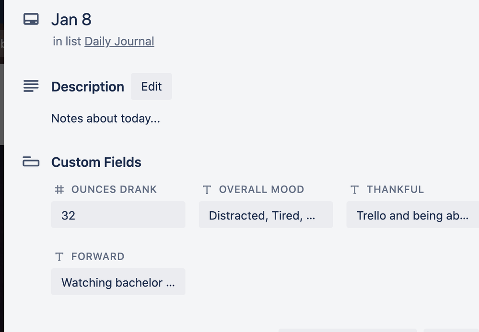479x332 pixels.
Task: Click the OVERALL MOOD field label
Action: coord(261,190)
